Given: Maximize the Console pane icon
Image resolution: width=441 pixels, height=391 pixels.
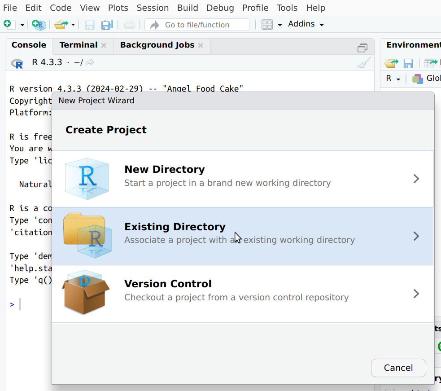Looking at the screenshot, I should 362,48.
